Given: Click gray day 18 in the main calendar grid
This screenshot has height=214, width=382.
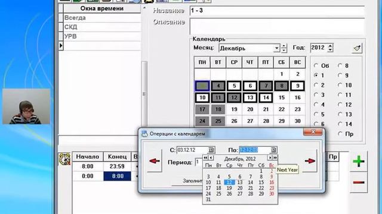Looking at the screenshot, I should pos(218,109).
